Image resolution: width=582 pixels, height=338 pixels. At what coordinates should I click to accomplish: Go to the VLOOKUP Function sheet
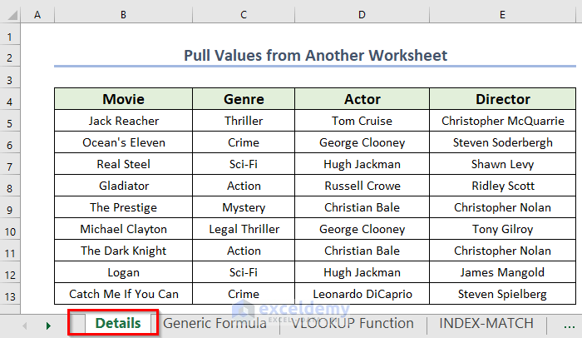tap(352, 323)
